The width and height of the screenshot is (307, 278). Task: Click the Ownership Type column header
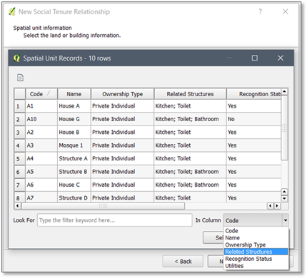pos(122,94)
